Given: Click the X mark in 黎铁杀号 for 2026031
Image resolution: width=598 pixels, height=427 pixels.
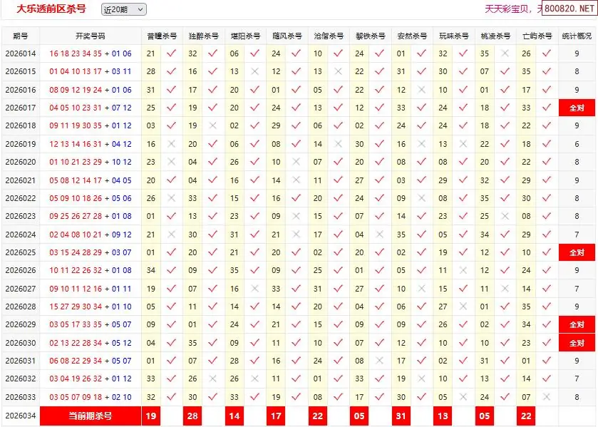Looking at the screenshot, I should [x=379, y=361].
